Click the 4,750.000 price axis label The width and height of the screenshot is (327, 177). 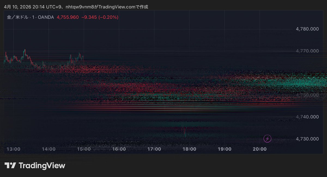tap(307, 95)
